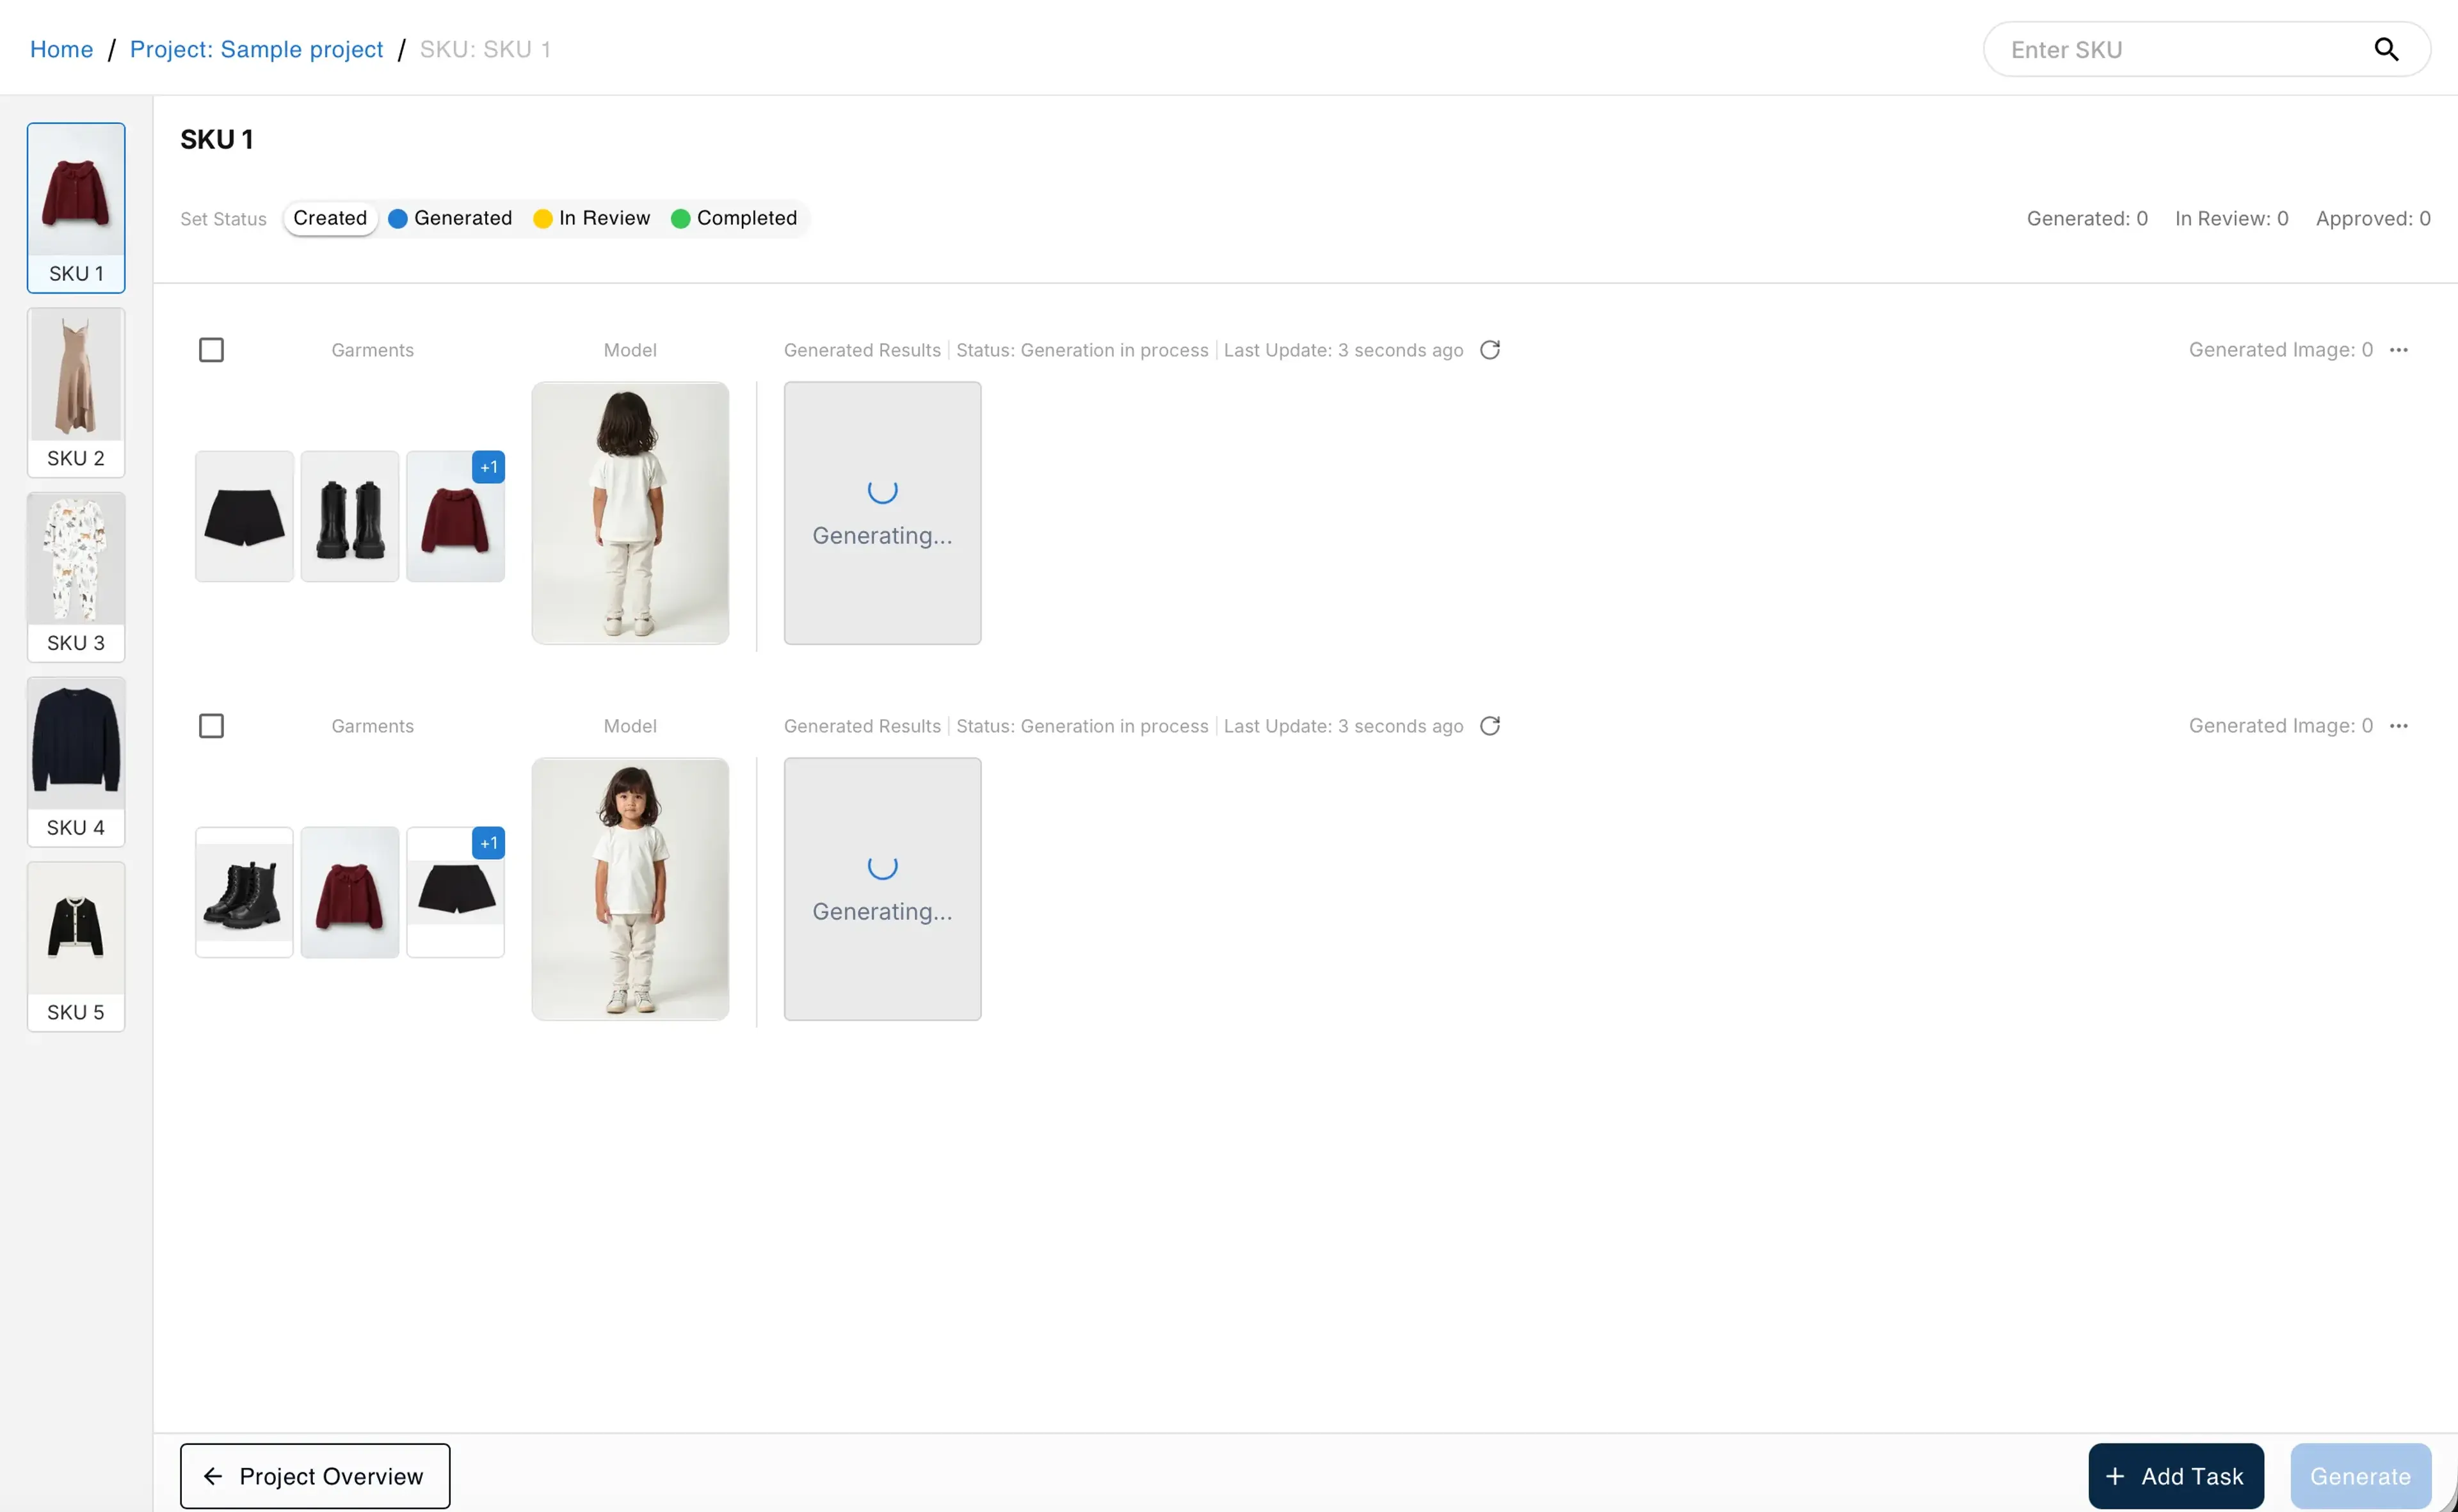
Task: Select SKU 4 navy sweater in sidebar
Action: (x=76, y=761)
